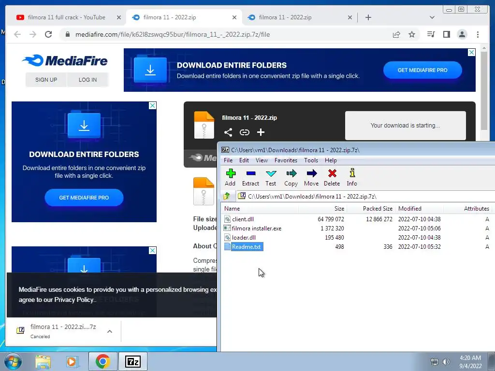Open Windows Media Player from taskbar
Screen dimensions: 495x371
tap(72, 362)
